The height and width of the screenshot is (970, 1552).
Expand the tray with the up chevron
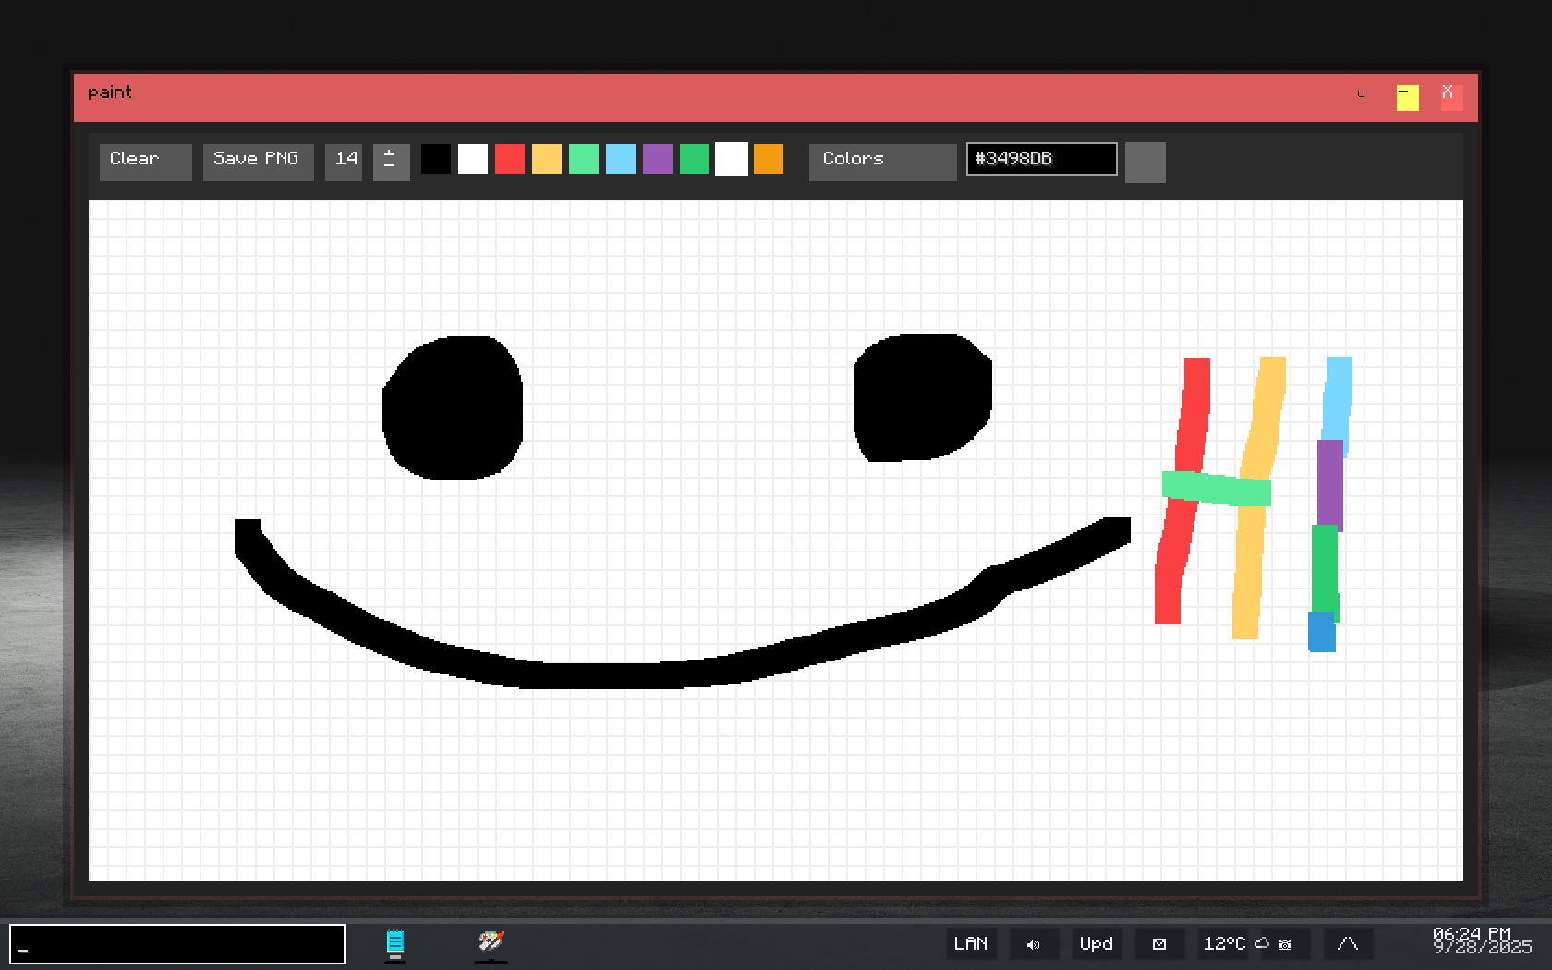pyautogui.click(x=1347, y=944)
